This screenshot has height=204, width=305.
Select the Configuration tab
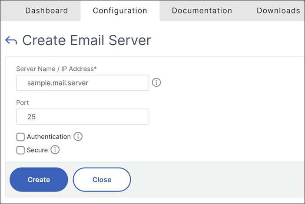pyautogui.click(x=120, y=11)
